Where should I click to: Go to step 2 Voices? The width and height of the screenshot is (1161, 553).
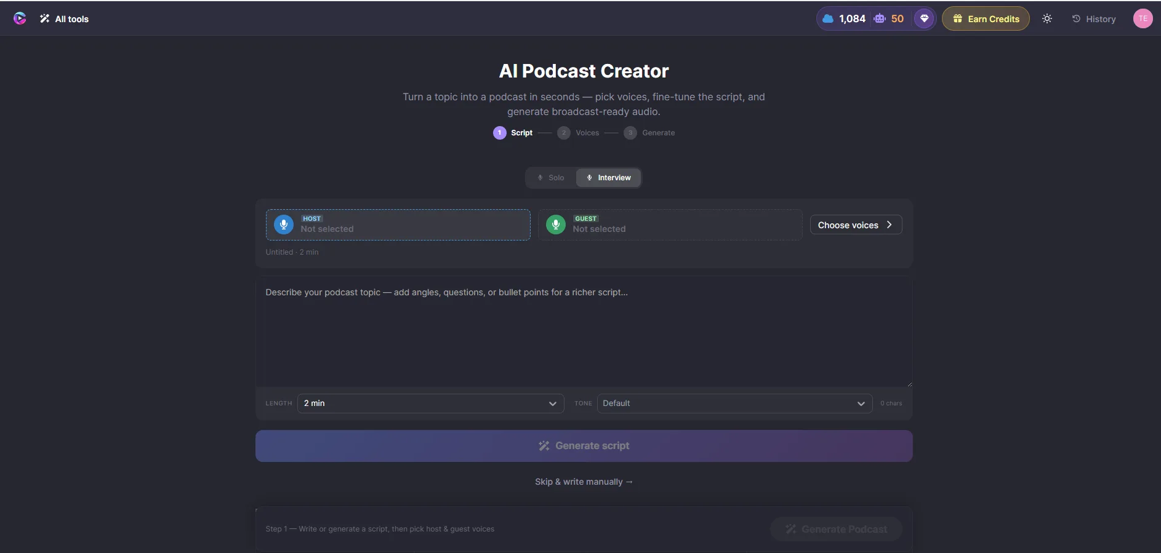click(x=578, y=133)
